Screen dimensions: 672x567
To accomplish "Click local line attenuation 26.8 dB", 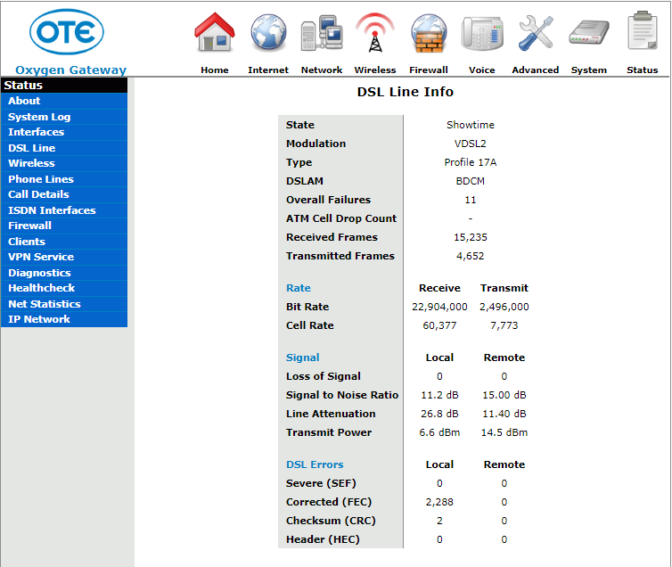I will pos(439,414).
